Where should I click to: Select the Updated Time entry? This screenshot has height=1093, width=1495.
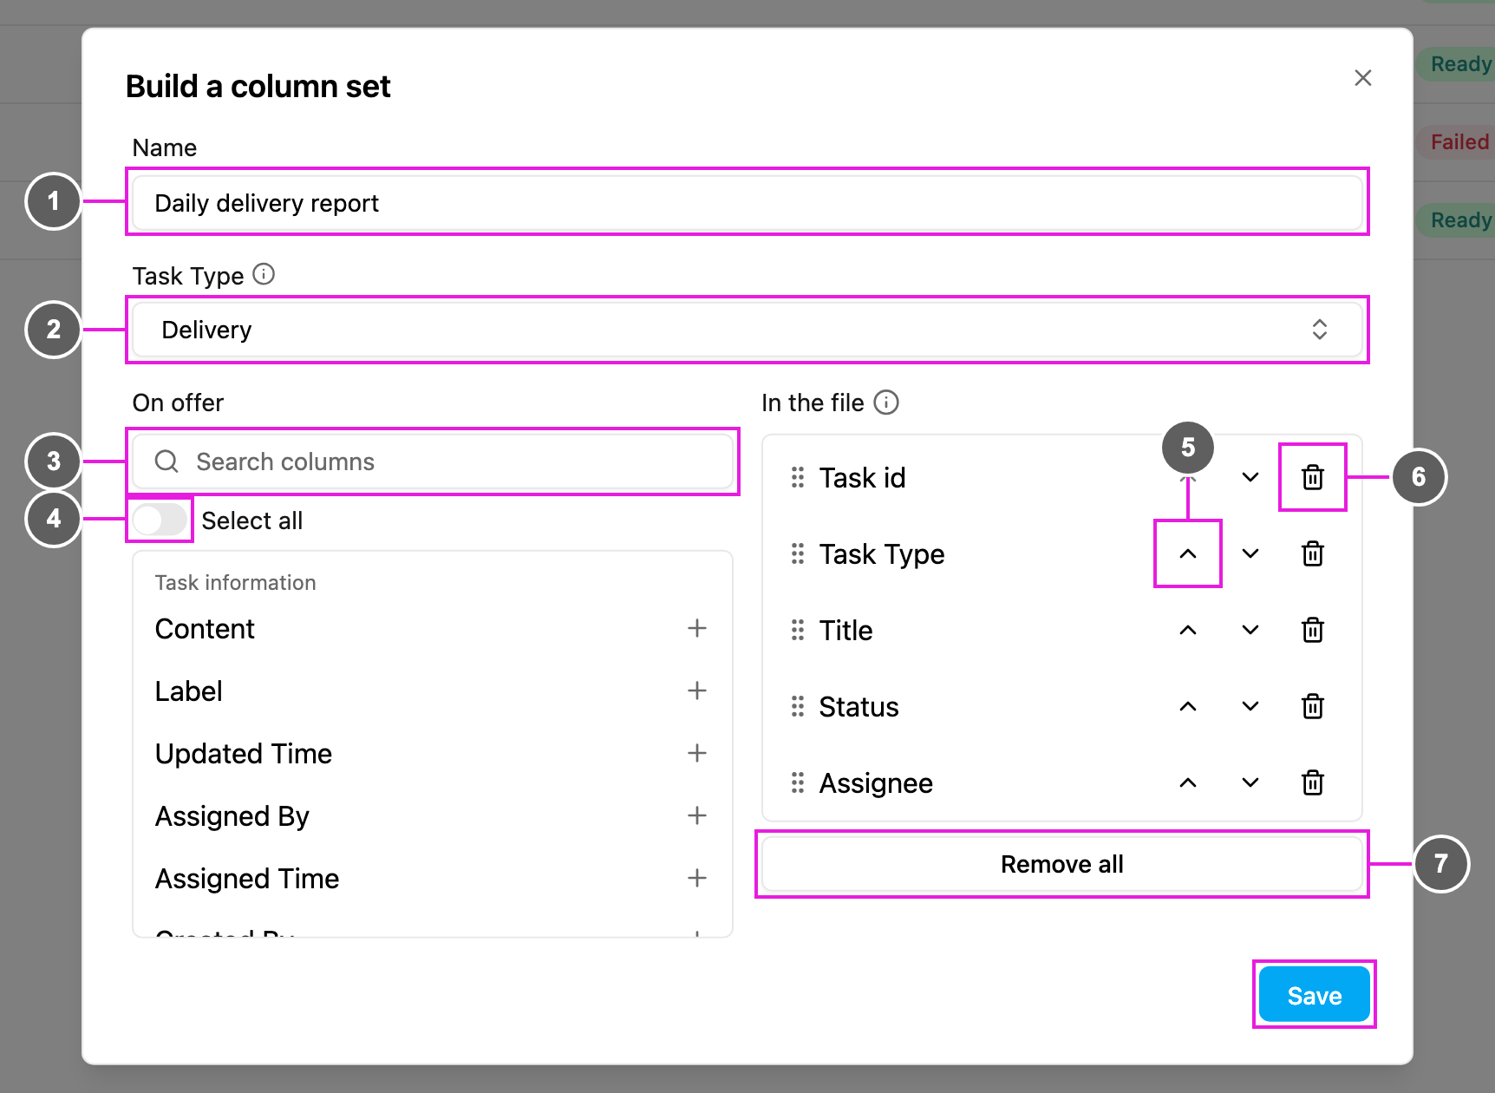point(244,753)
